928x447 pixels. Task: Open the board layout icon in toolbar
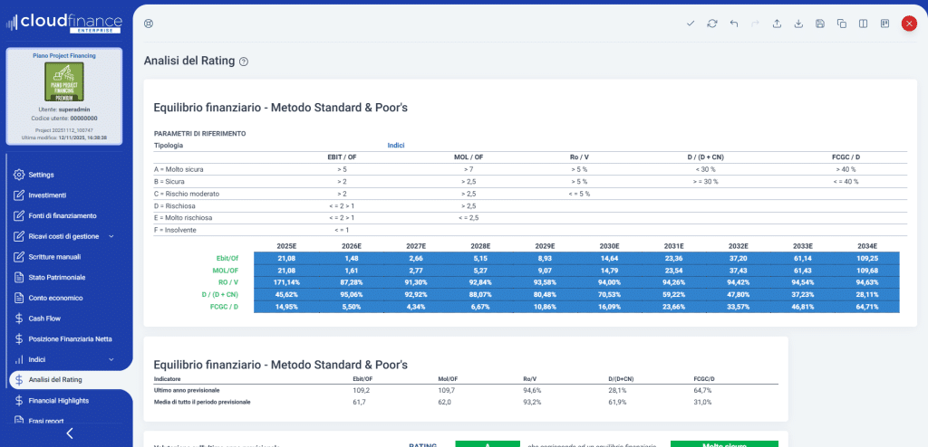click(884, 24)
